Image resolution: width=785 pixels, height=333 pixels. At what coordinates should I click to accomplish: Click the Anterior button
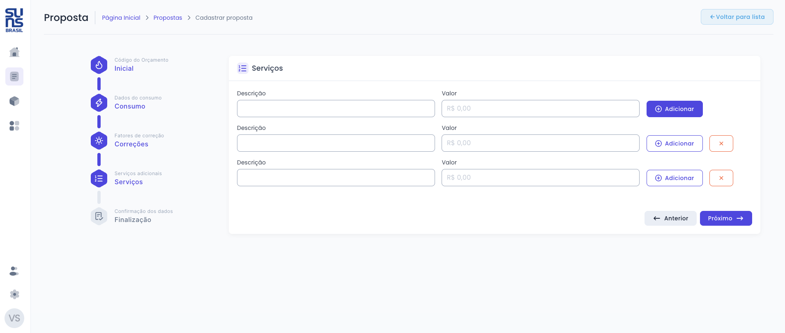tap(670, 218)
